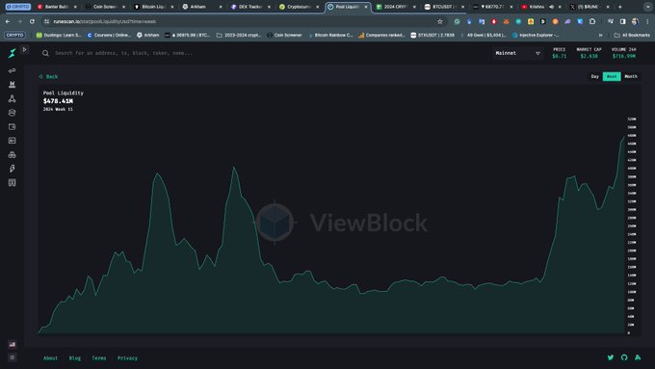The height and width of the screenshot is (369, 655).
Task: Open the Chrome side panel icon
Action: 623,21
